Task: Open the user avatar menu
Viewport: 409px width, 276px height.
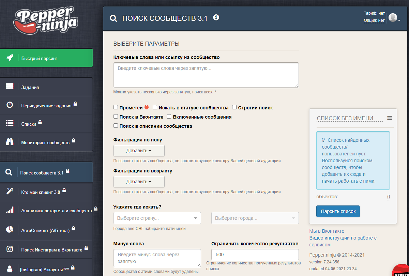Action: (394, 18)
